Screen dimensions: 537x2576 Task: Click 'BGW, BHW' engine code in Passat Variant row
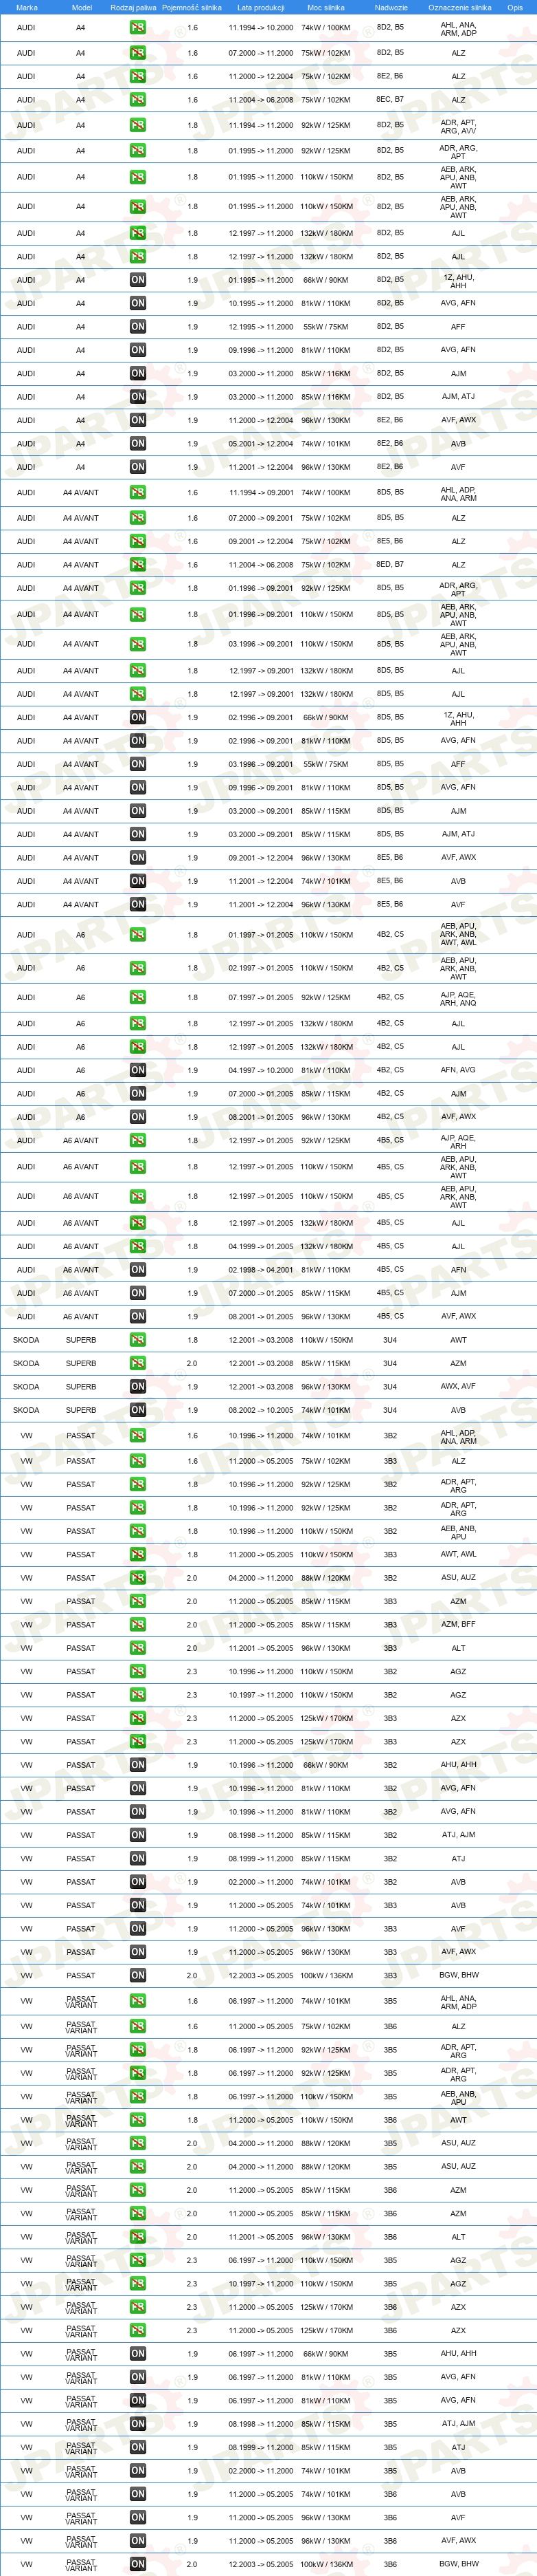[x=458, y=2564]
